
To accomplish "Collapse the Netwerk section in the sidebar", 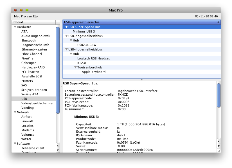I will click(15, 112).
